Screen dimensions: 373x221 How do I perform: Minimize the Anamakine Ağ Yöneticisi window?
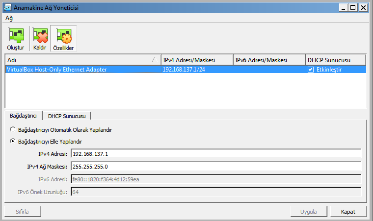pos(343,8)
